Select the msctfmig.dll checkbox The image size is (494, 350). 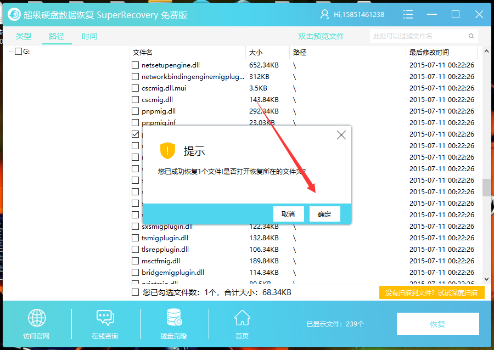click(135, 261)
